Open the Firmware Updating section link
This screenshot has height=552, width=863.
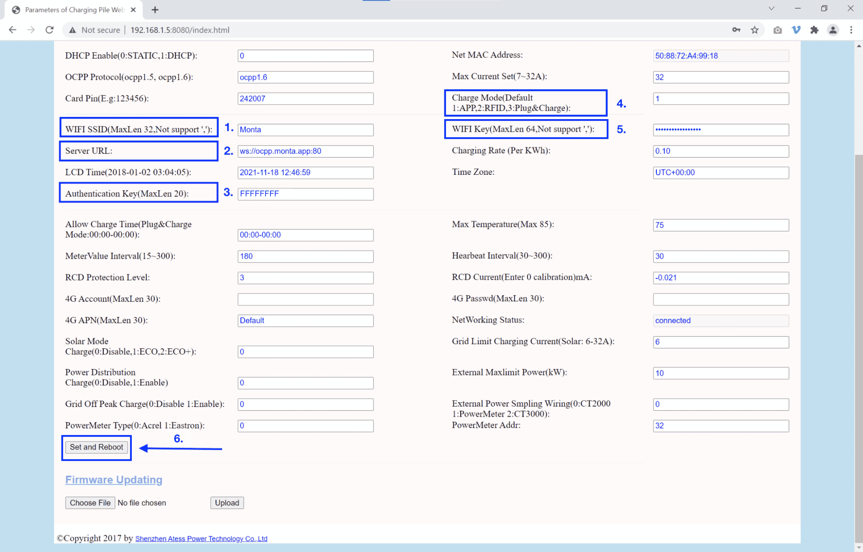click(x=113, y=480)
